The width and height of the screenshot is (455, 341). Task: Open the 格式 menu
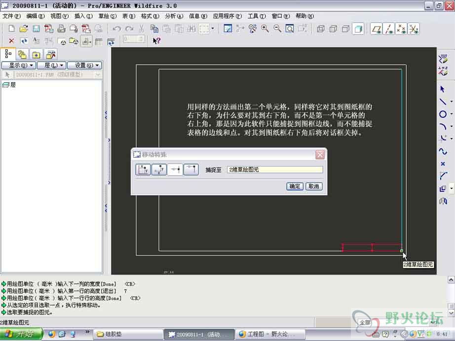(x=150, y=16)
